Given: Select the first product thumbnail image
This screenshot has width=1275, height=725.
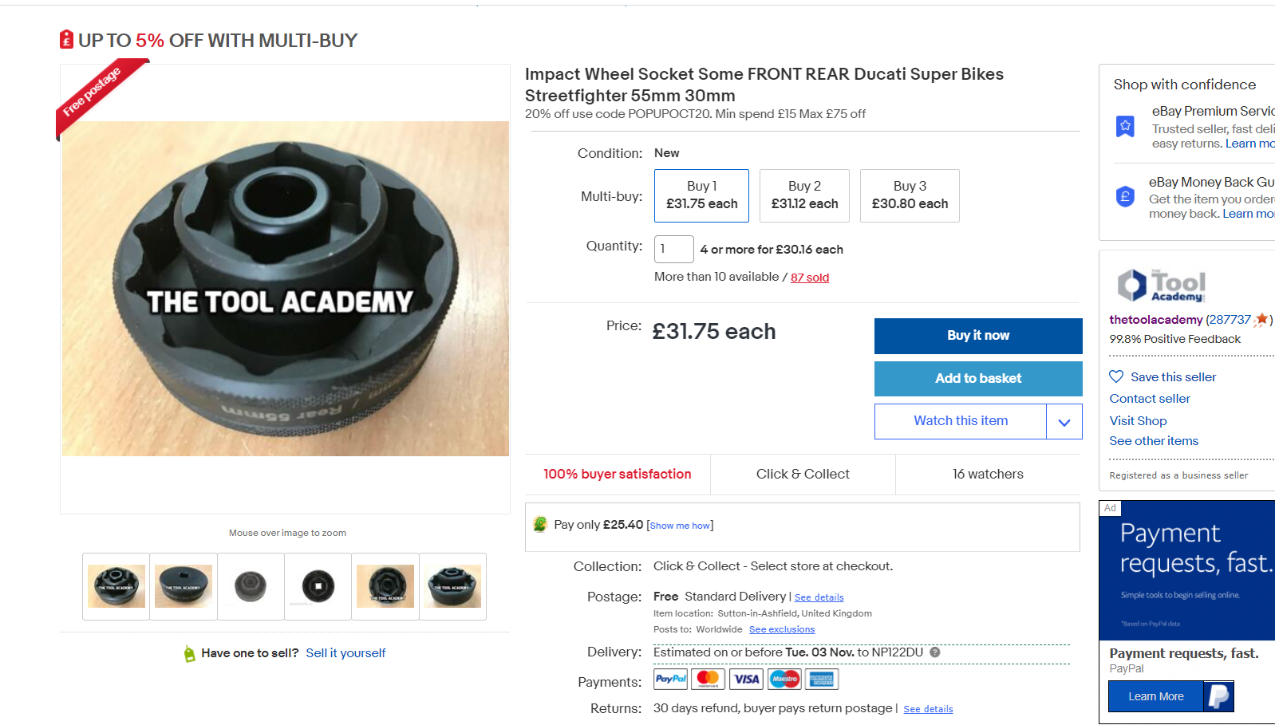Looking at the screenshot, I should pyautogui.click(x=116, y=586).
